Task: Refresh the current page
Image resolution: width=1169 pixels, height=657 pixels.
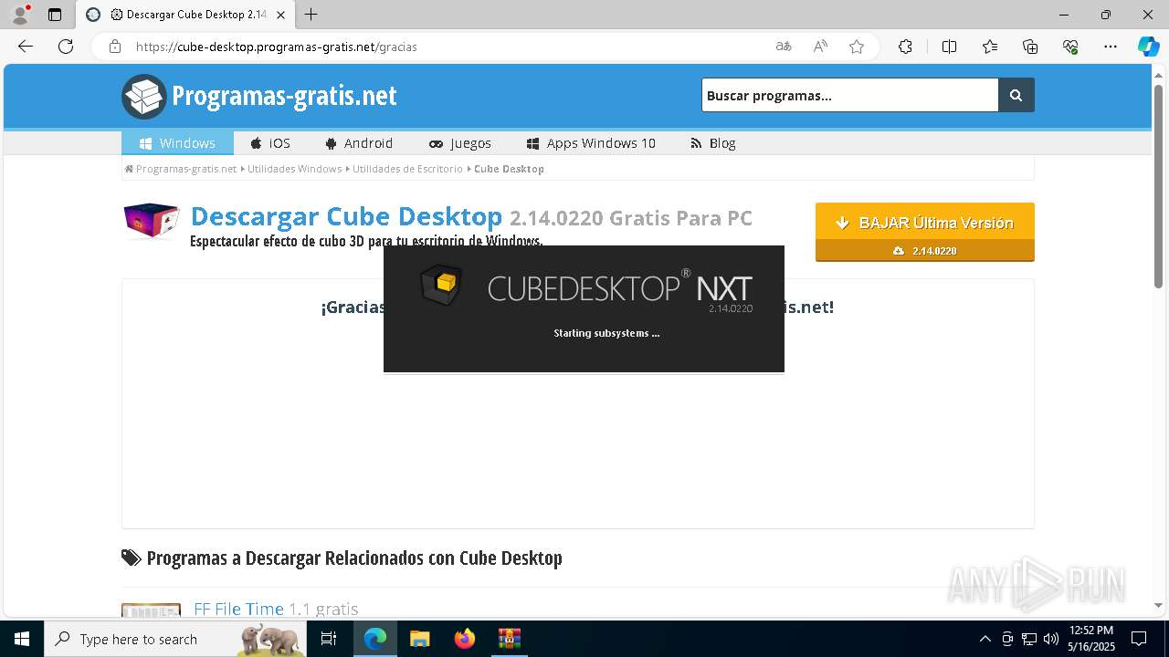Action: pos(66,47)
